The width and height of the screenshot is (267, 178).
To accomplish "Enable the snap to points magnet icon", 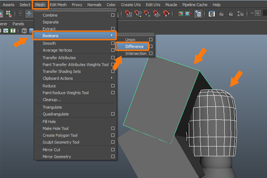I will click(147, 13).
